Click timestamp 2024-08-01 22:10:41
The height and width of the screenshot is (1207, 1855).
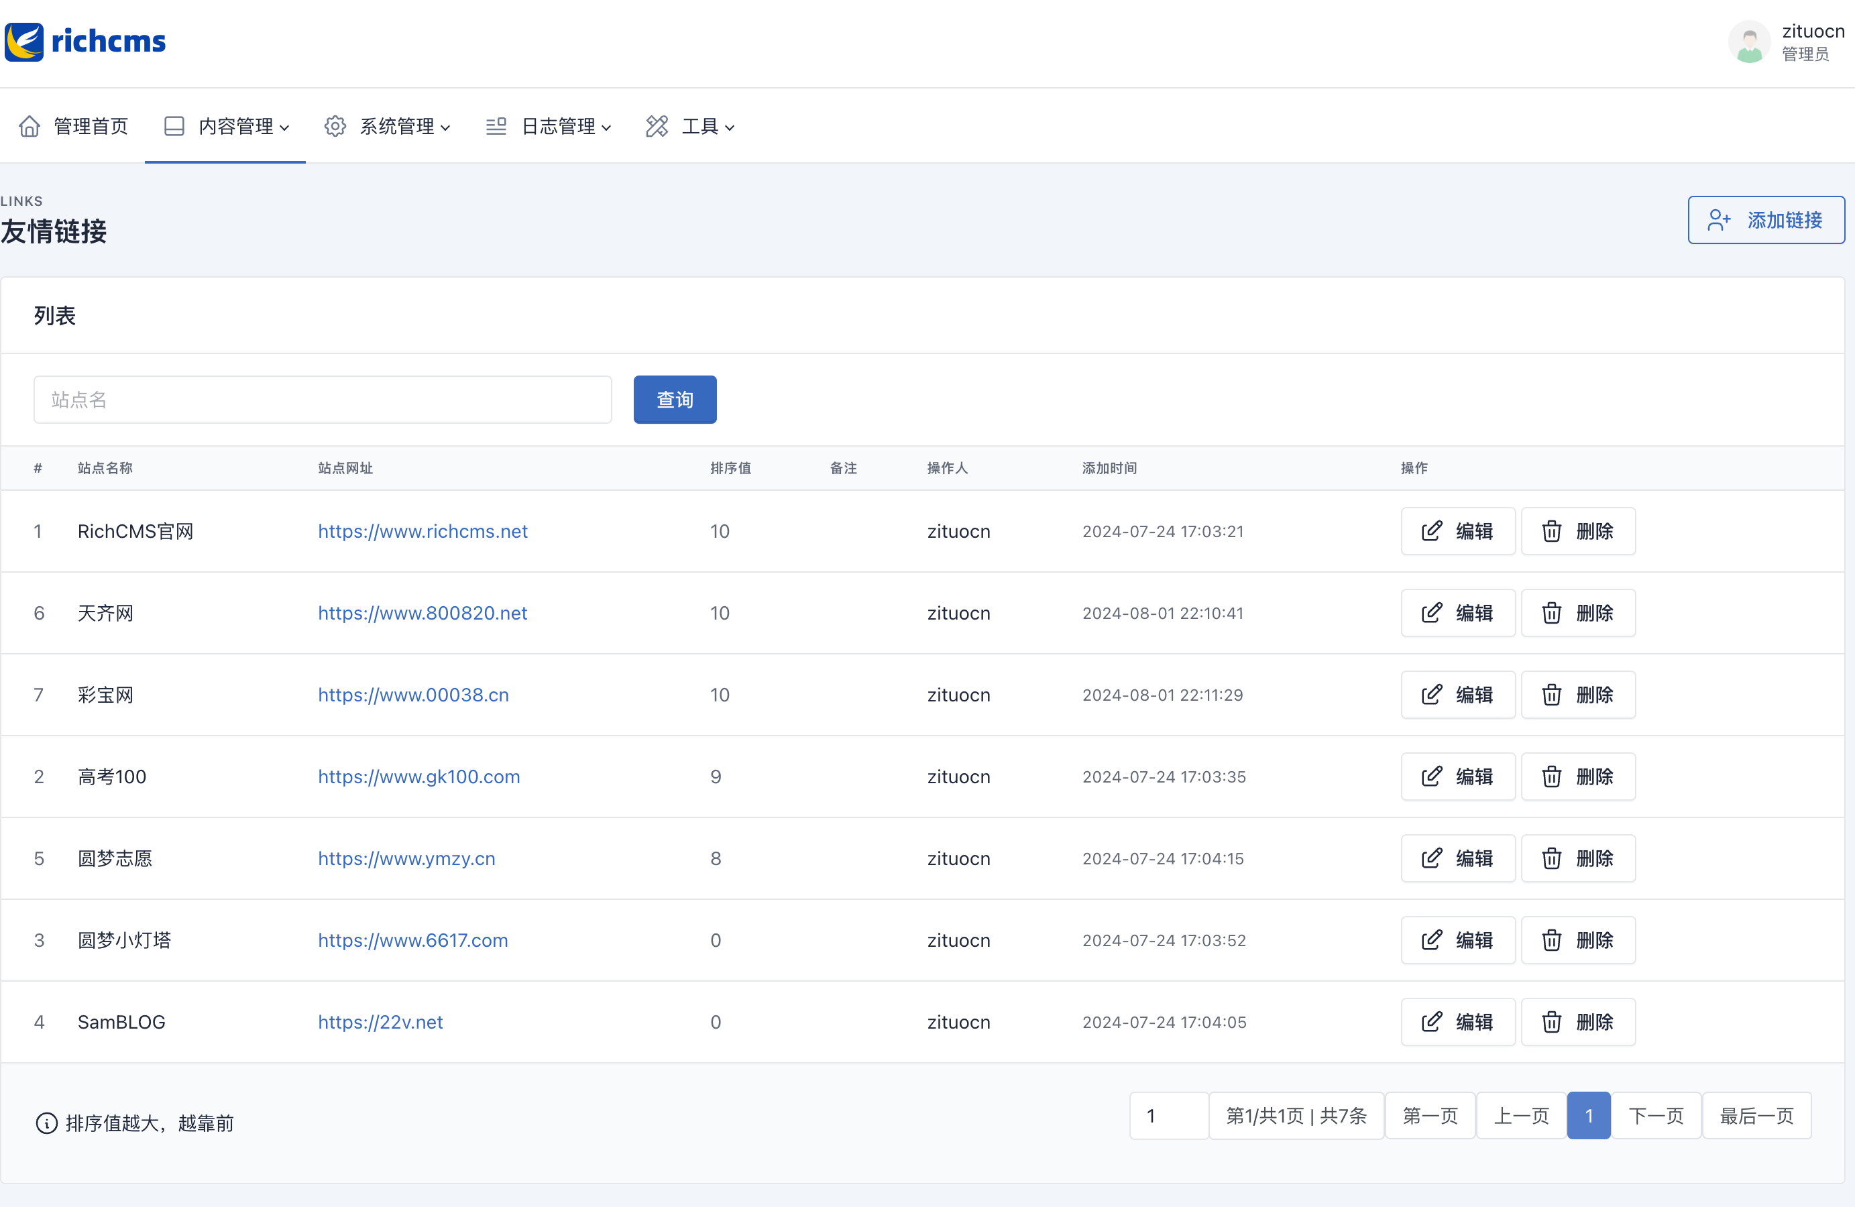click(1162, 614)
